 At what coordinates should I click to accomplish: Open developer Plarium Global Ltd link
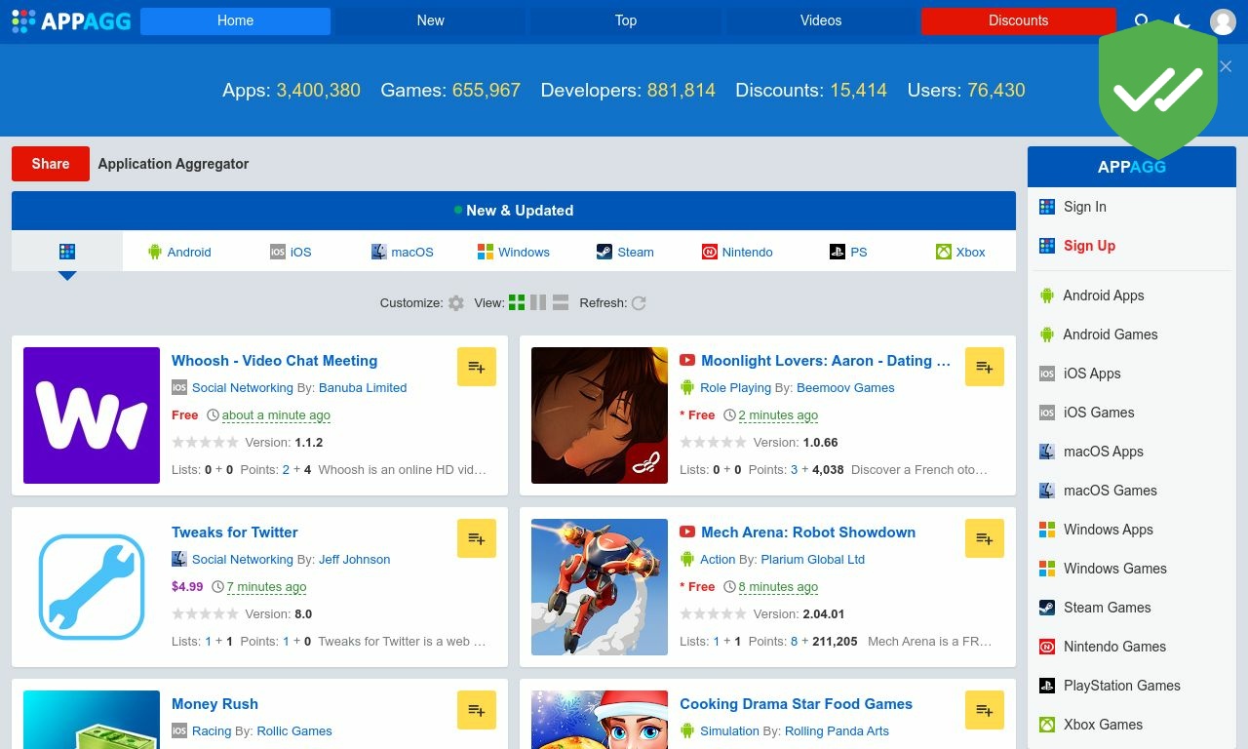[x=813, y=560]
